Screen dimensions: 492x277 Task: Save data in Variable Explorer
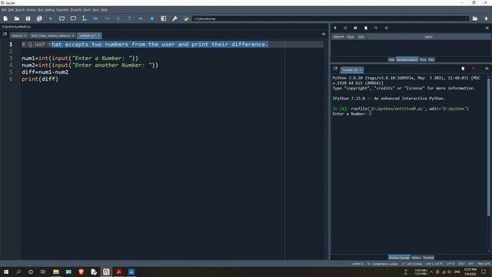[345, 28]
